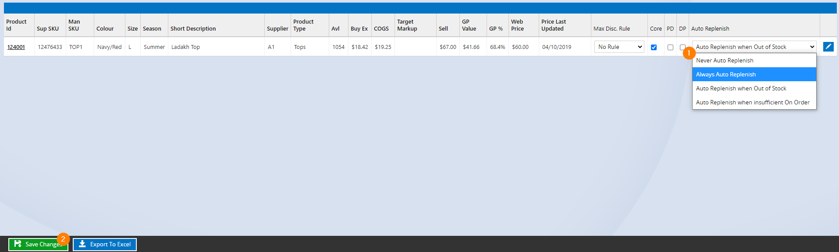Click the Navy/Red colour cell

pos(110,47)
